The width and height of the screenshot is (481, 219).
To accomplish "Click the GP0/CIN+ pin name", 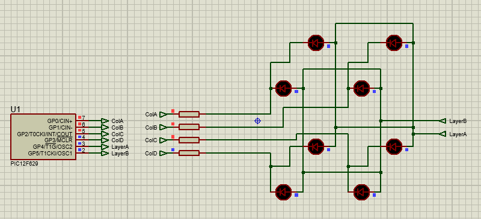I will 60,121.
